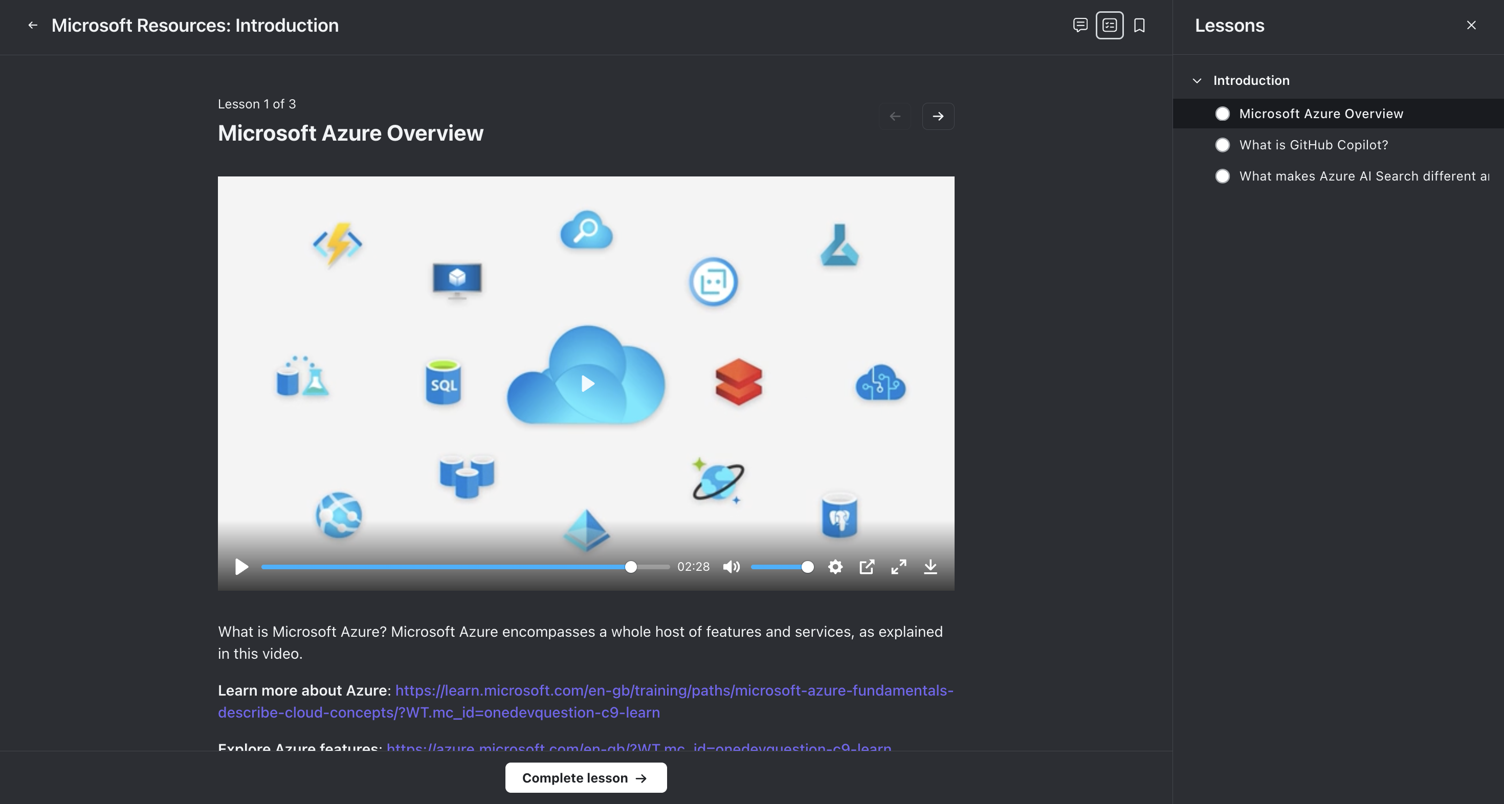The width and height of the screenshot is (1504, 804).
Task: Enter fullscreen video mode
Action: [x=898, y=567]
